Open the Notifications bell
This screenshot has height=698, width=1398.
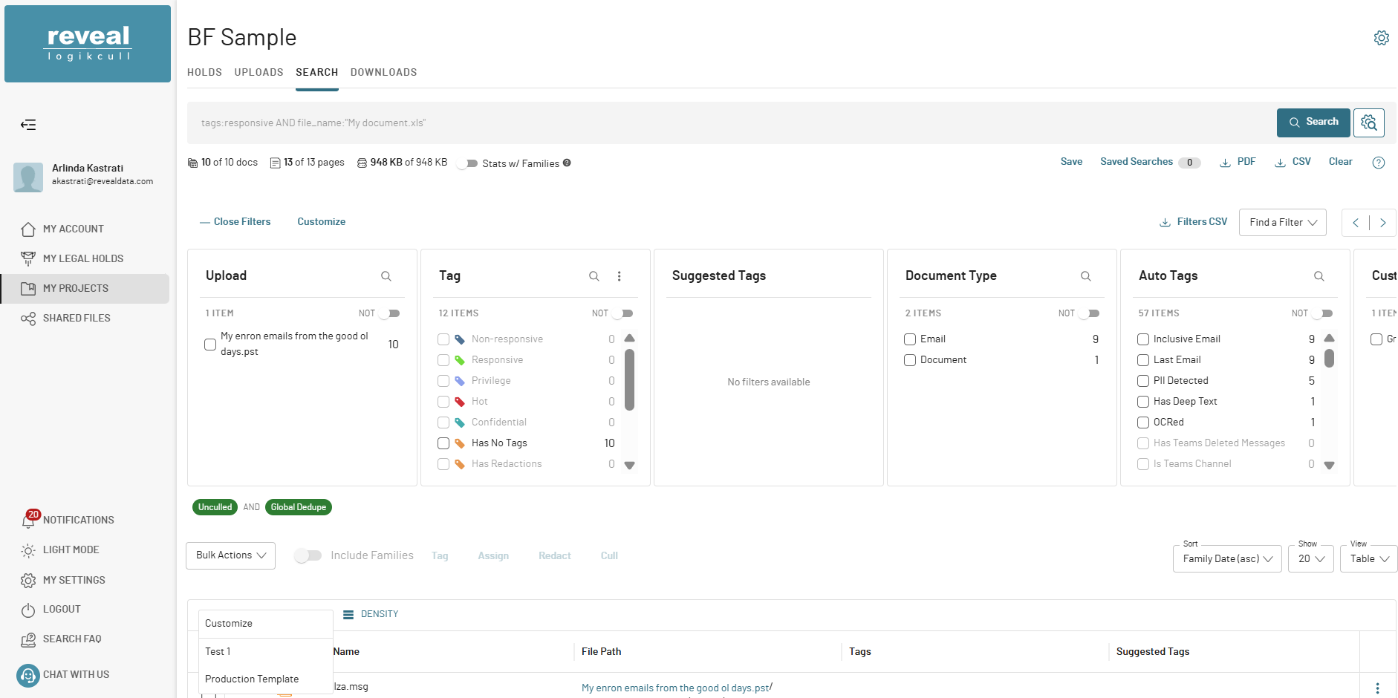point(28,521)
